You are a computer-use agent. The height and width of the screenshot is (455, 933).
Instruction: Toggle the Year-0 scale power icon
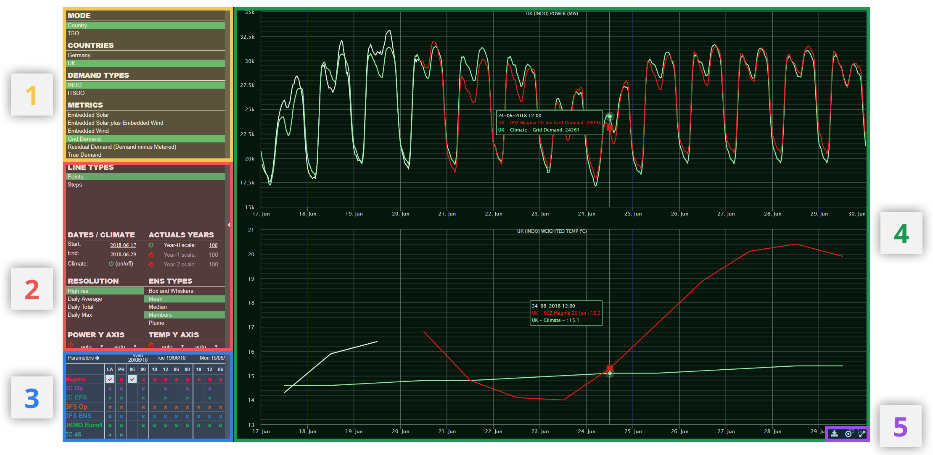pos(151,245)
